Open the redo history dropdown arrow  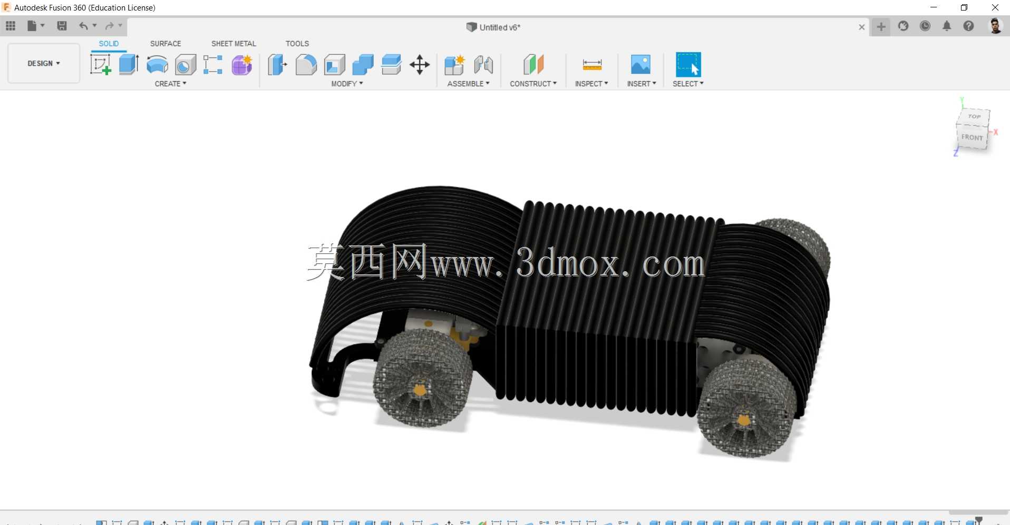[x=120, y=26]
